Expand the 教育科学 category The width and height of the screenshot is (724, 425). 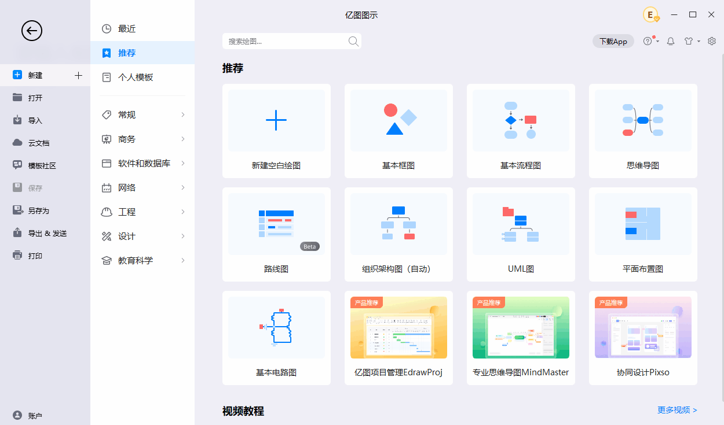[x=139, y=260]
